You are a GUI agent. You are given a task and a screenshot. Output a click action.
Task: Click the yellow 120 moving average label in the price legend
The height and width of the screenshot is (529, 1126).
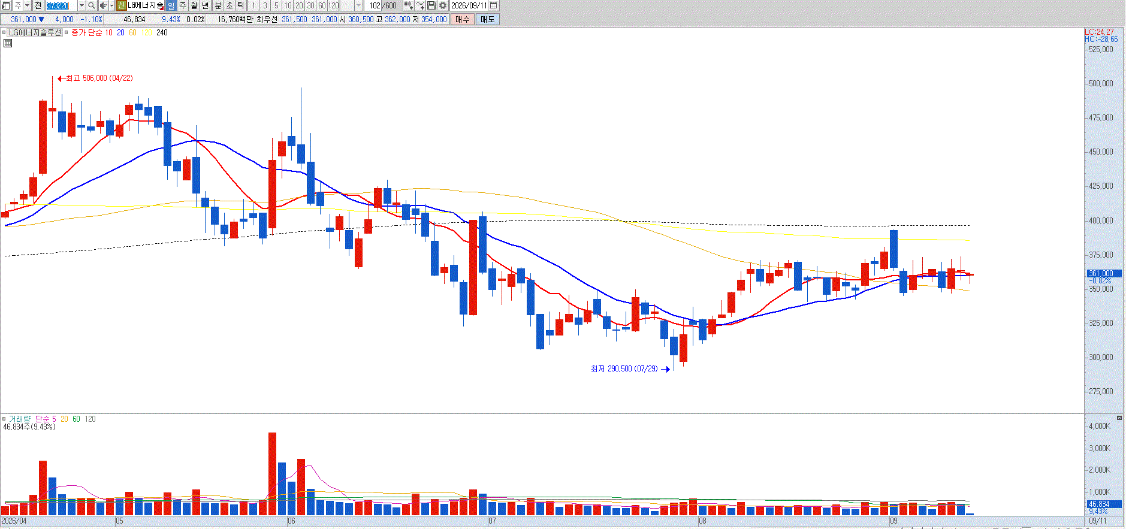coord(147,33)
